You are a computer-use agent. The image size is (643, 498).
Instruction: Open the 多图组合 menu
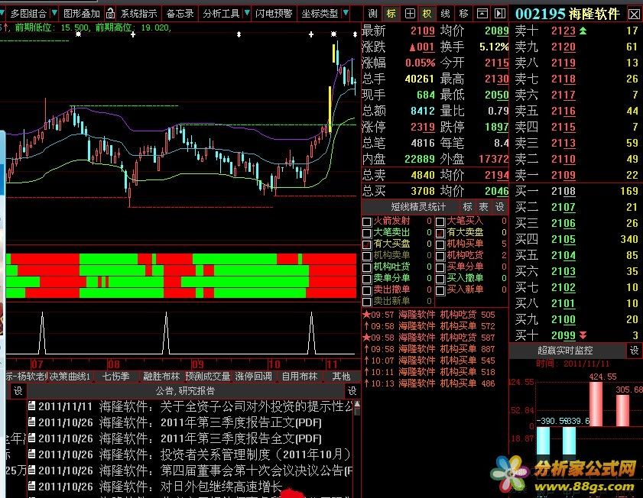28,14
